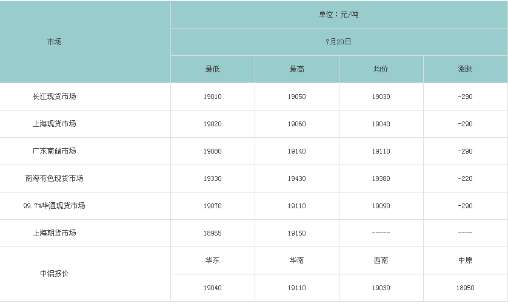Click the 中原 region cell

point(465,260)
